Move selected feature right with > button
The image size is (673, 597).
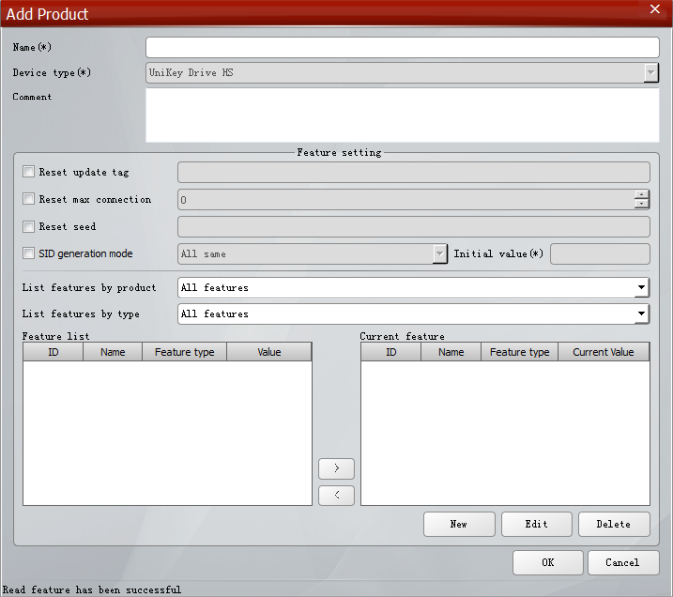[x=336, y=468]
